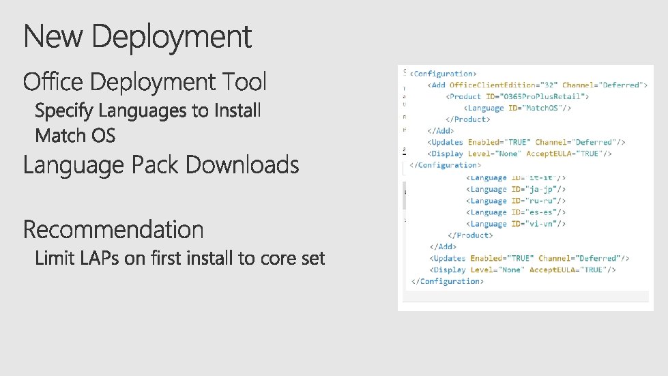Select the 'New Deployment' slide title
The width and height of the screenshot is (668, 376).
pos(137,38)
